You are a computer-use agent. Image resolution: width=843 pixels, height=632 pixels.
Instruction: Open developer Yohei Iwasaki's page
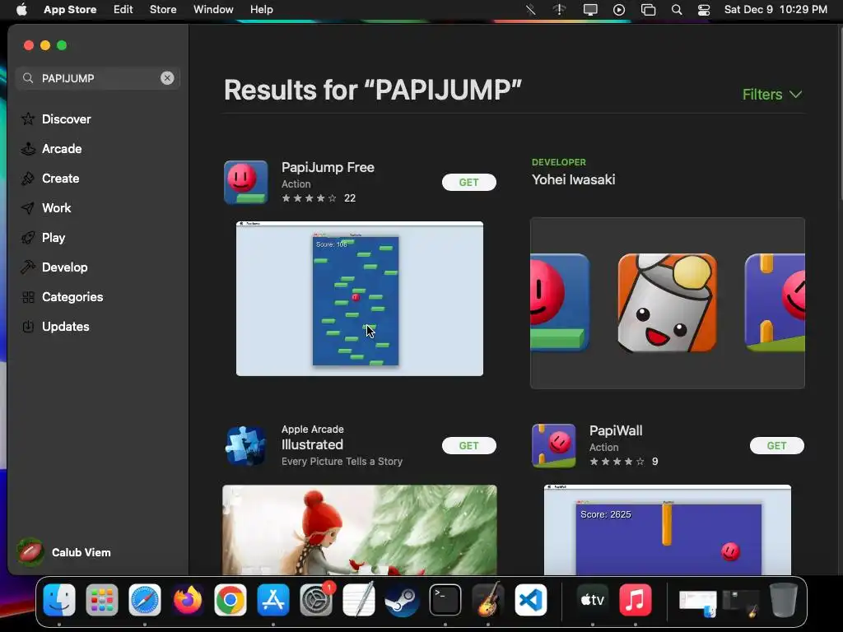[573, 179]
